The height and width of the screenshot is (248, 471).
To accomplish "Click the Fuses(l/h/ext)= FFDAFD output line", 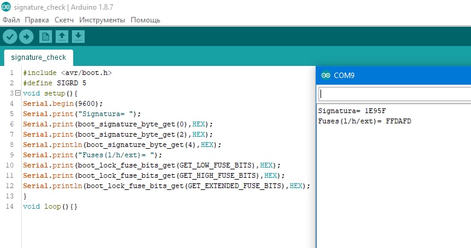I will click(365, 121).
